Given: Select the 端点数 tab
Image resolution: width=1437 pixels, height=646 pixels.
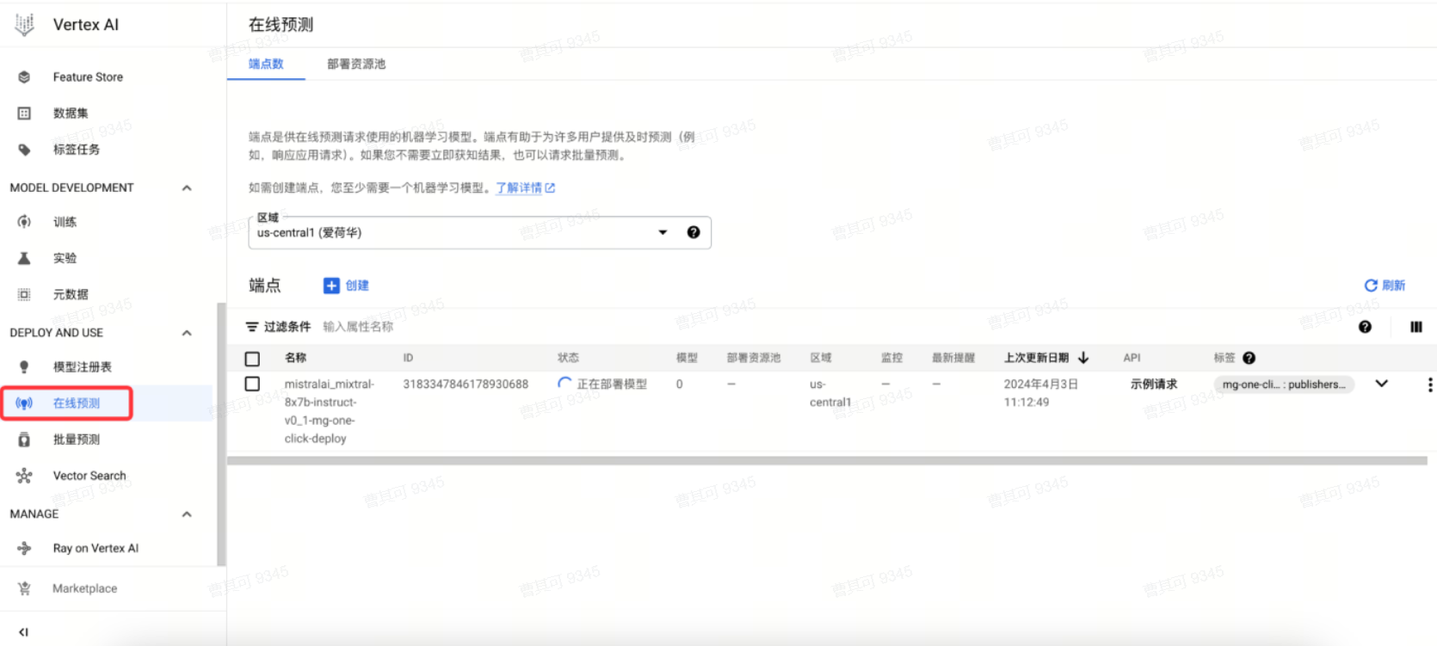Looking at the screenshot, I should (266, 64).
